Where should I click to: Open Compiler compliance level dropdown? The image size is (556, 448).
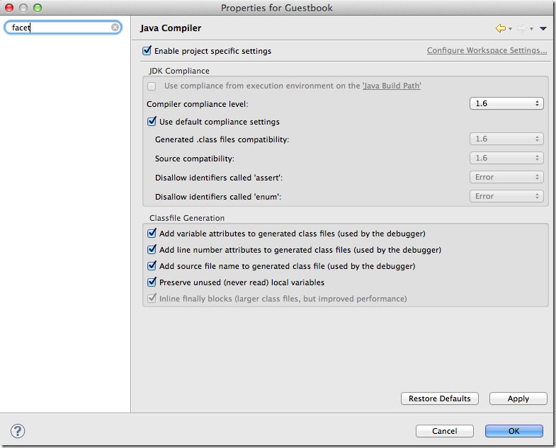(506, 103)
